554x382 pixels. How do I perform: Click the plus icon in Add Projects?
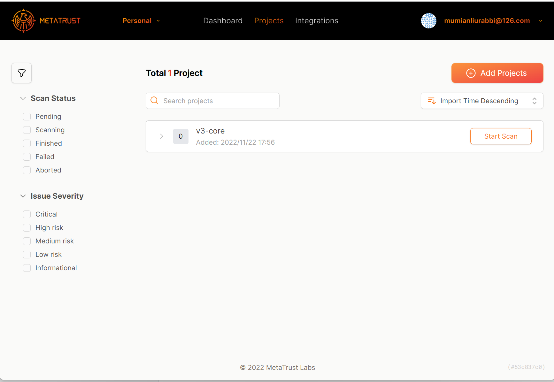[x=471, y=73]
